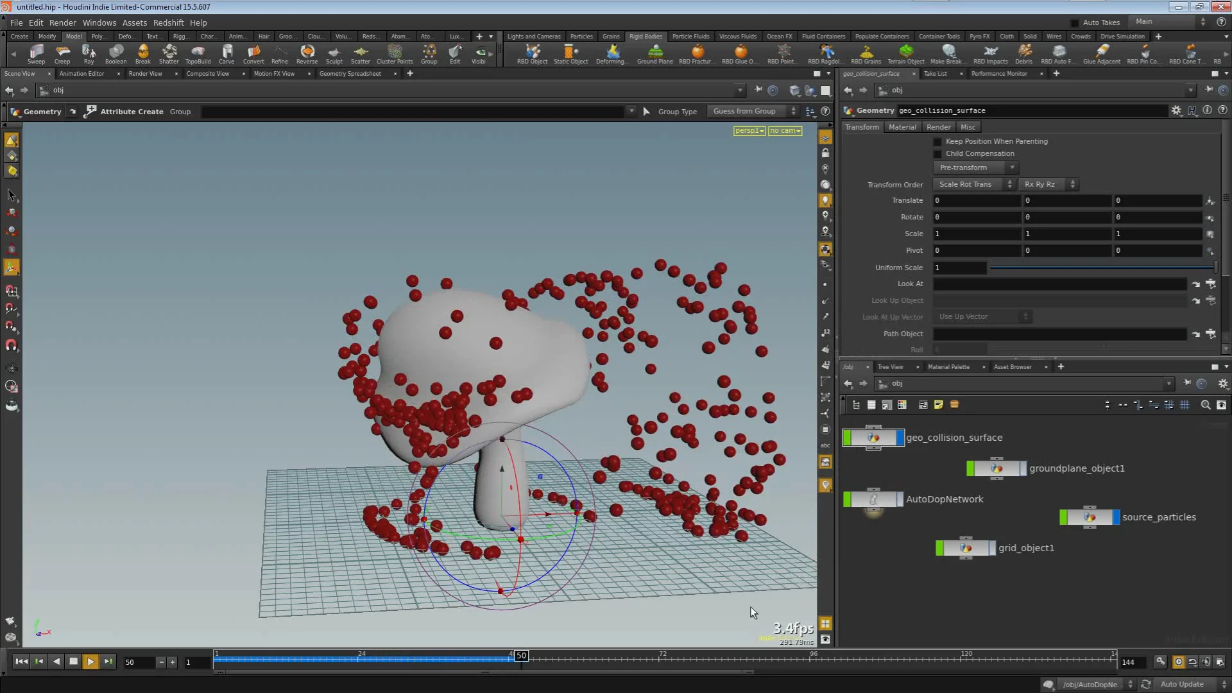The image size is (1232, 693).
Task: Select the geo_collision_surface node in network editor
Action: click(873, 438)
